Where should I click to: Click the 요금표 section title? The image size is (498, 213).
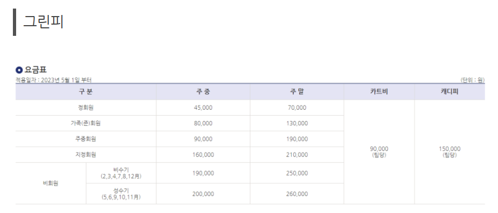click(35, 70)
